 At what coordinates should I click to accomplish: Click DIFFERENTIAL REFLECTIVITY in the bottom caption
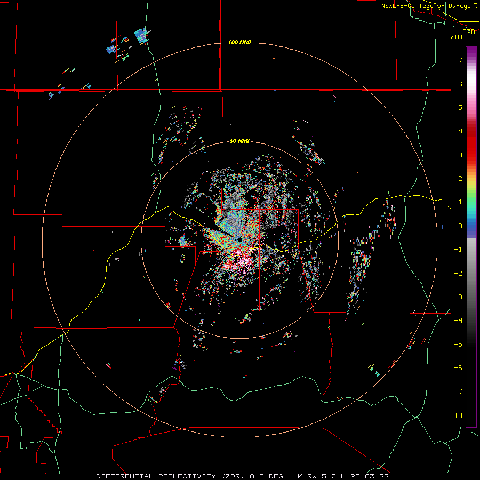(x=156, y=476)
